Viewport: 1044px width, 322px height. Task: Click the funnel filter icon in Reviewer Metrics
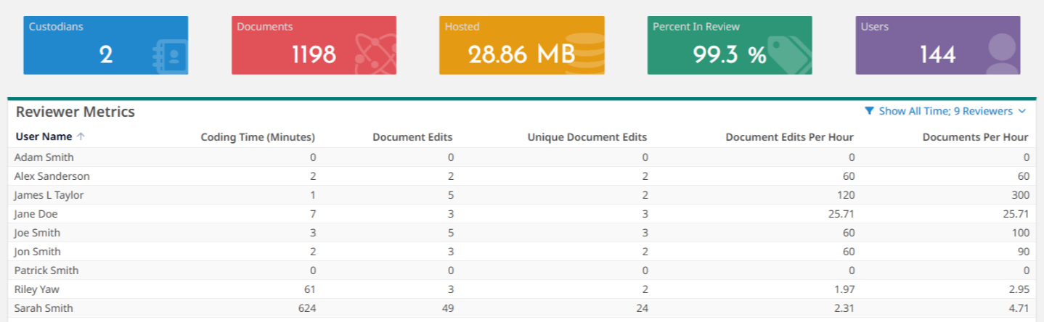tap(869, 111)
